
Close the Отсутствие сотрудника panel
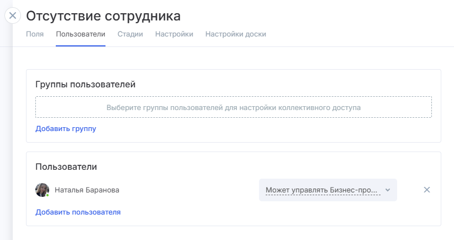tap(13, 15)
